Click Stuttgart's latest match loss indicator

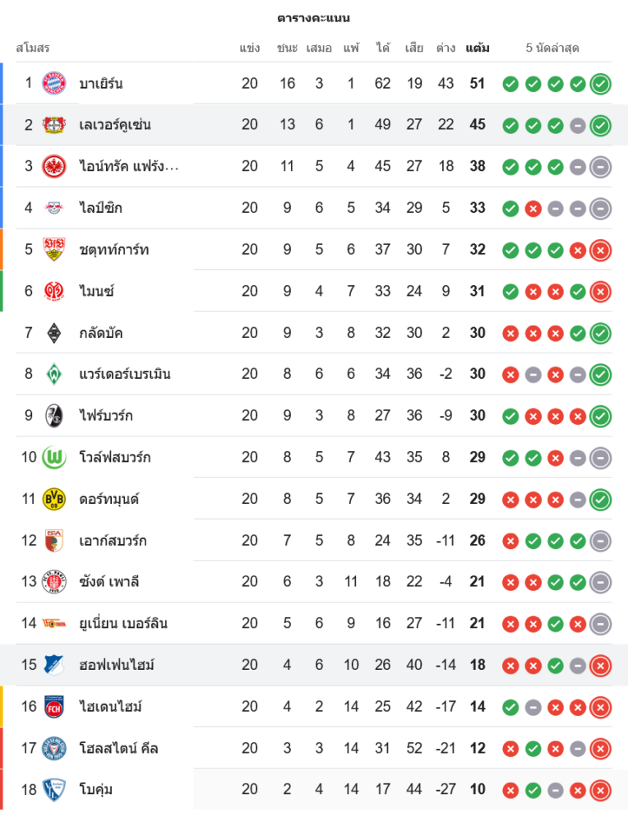pos(600,249)
